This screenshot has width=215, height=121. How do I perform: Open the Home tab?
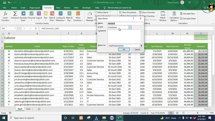coord(14,8)
